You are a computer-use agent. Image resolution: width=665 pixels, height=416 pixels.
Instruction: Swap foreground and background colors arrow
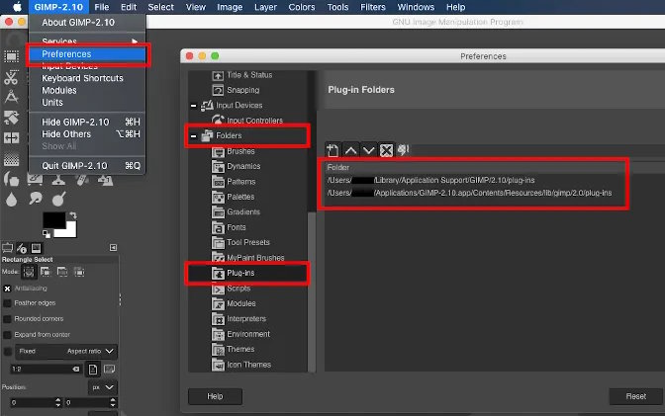coord(72,215)
